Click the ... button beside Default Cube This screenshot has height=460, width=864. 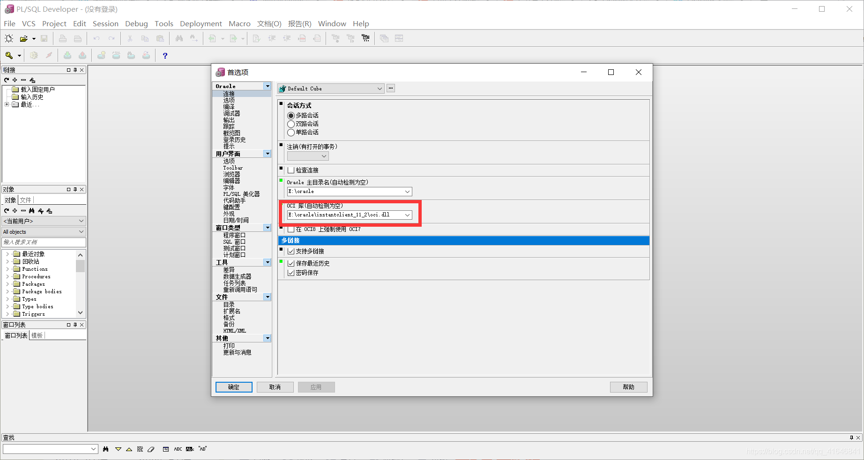pos(391,88)
